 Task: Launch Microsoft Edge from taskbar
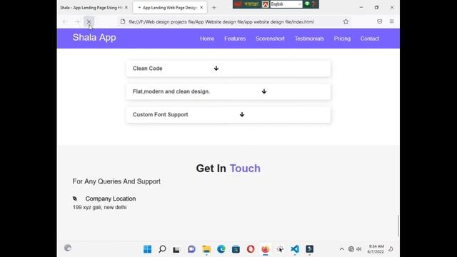[x=221, y=249]
